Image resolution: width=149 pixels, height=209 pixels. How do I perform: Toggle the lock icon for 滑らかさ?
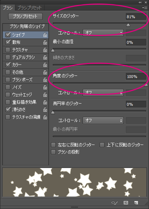(45, 110)
